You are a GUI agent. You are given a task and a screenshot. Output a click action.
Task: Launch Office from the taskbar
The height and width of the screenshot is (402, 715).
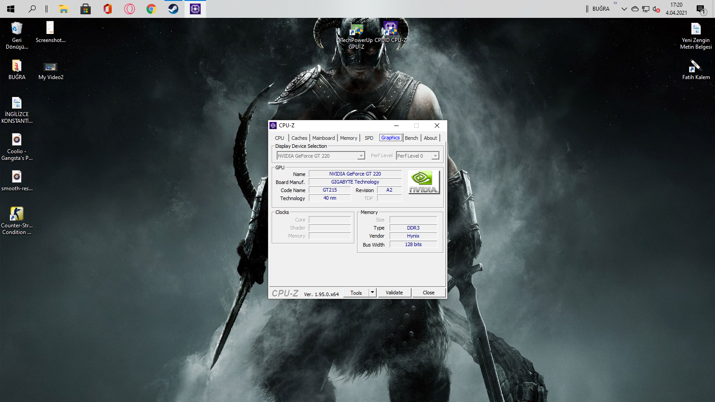click(108, 9)
